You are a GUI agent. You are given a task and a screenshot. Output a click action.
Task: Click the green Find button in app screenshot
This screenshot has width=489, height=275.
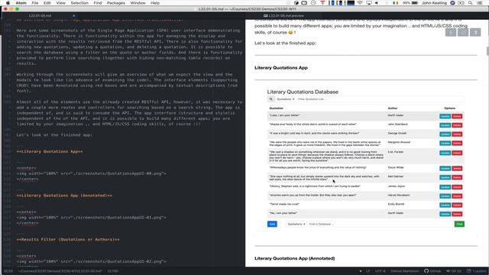click(459, 224)
